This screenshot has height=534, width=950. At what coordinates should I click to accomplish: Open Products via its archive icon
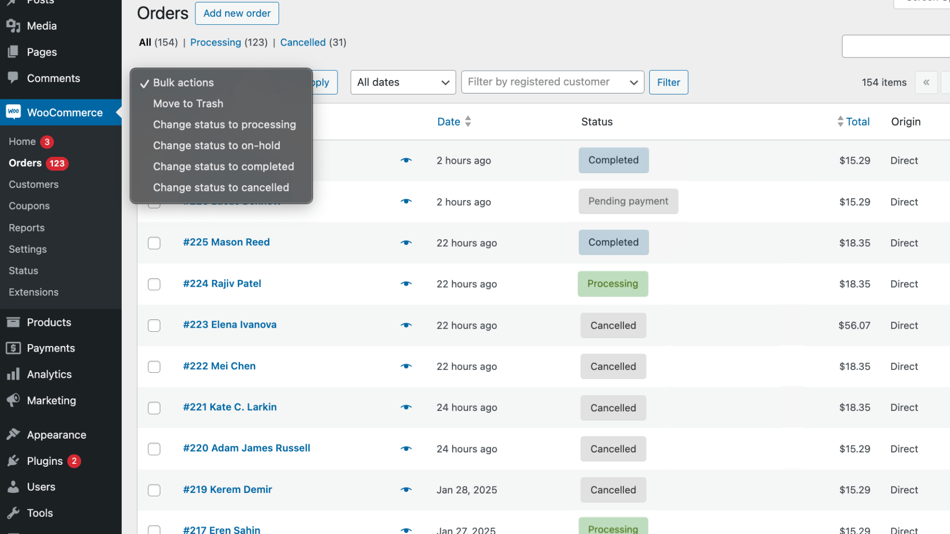13,322
